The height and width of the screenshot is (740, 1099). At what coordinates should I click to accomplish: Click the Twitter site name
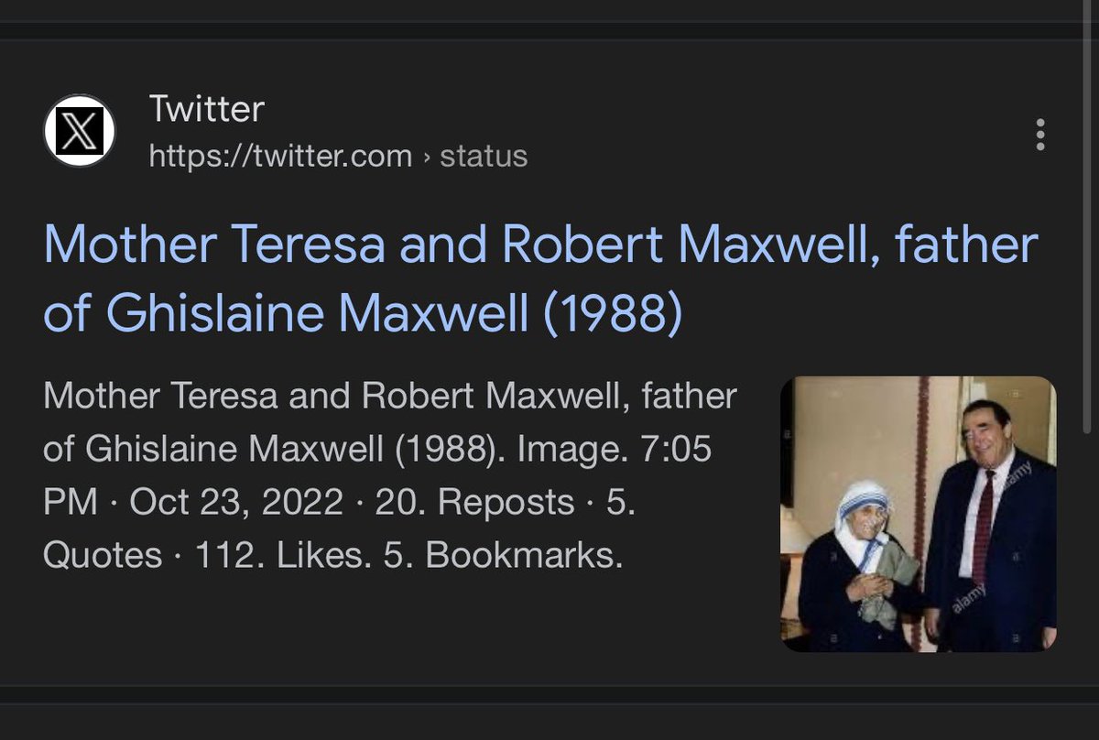(206, 110)
